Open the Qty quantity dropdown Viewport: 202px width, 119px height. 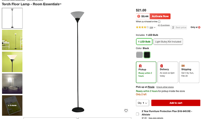(143, 103)
